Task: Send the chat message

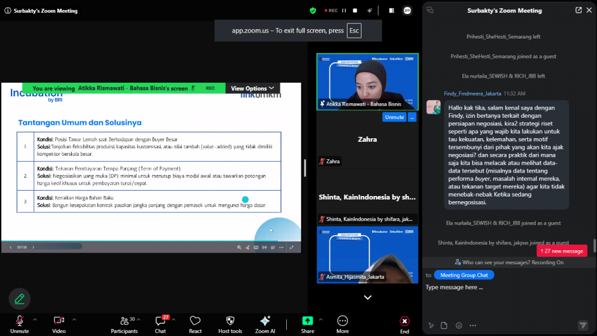Action: [582, 325]
